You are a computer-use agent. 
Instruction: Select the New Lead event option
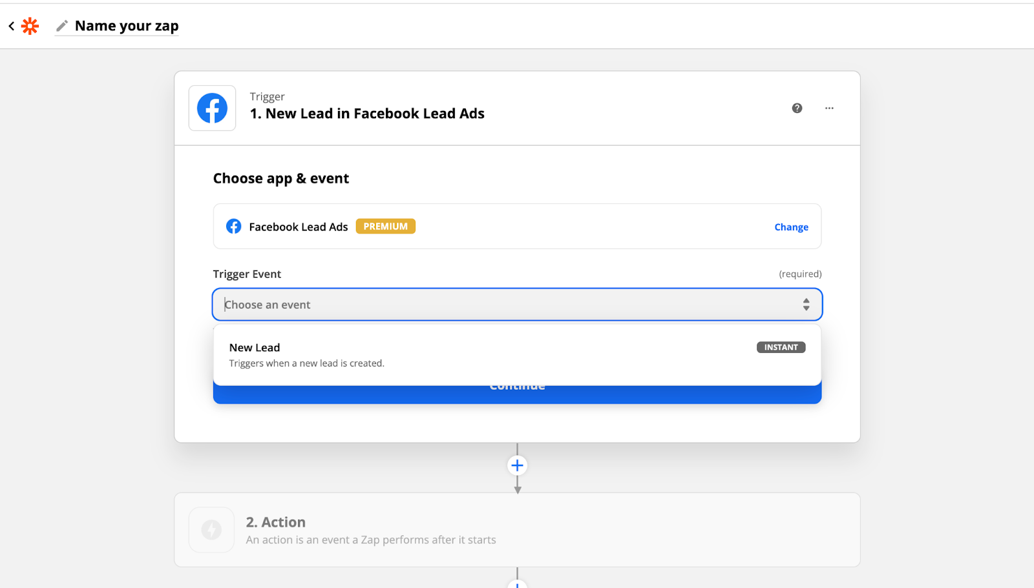point(517,355)
